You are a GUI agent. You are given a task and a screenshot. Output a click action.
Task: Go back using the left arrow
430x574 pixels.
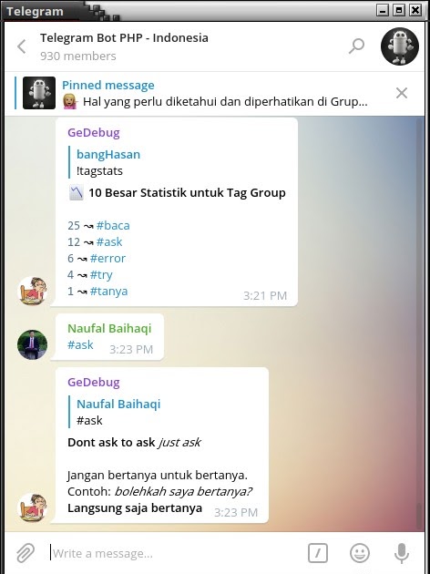click(x=22, y=46)
